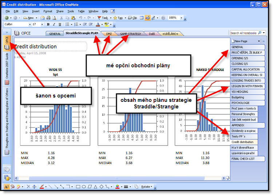Expand the notebook navigation bar chevron
Screen dimensions: 273x195
coord(7,32)
